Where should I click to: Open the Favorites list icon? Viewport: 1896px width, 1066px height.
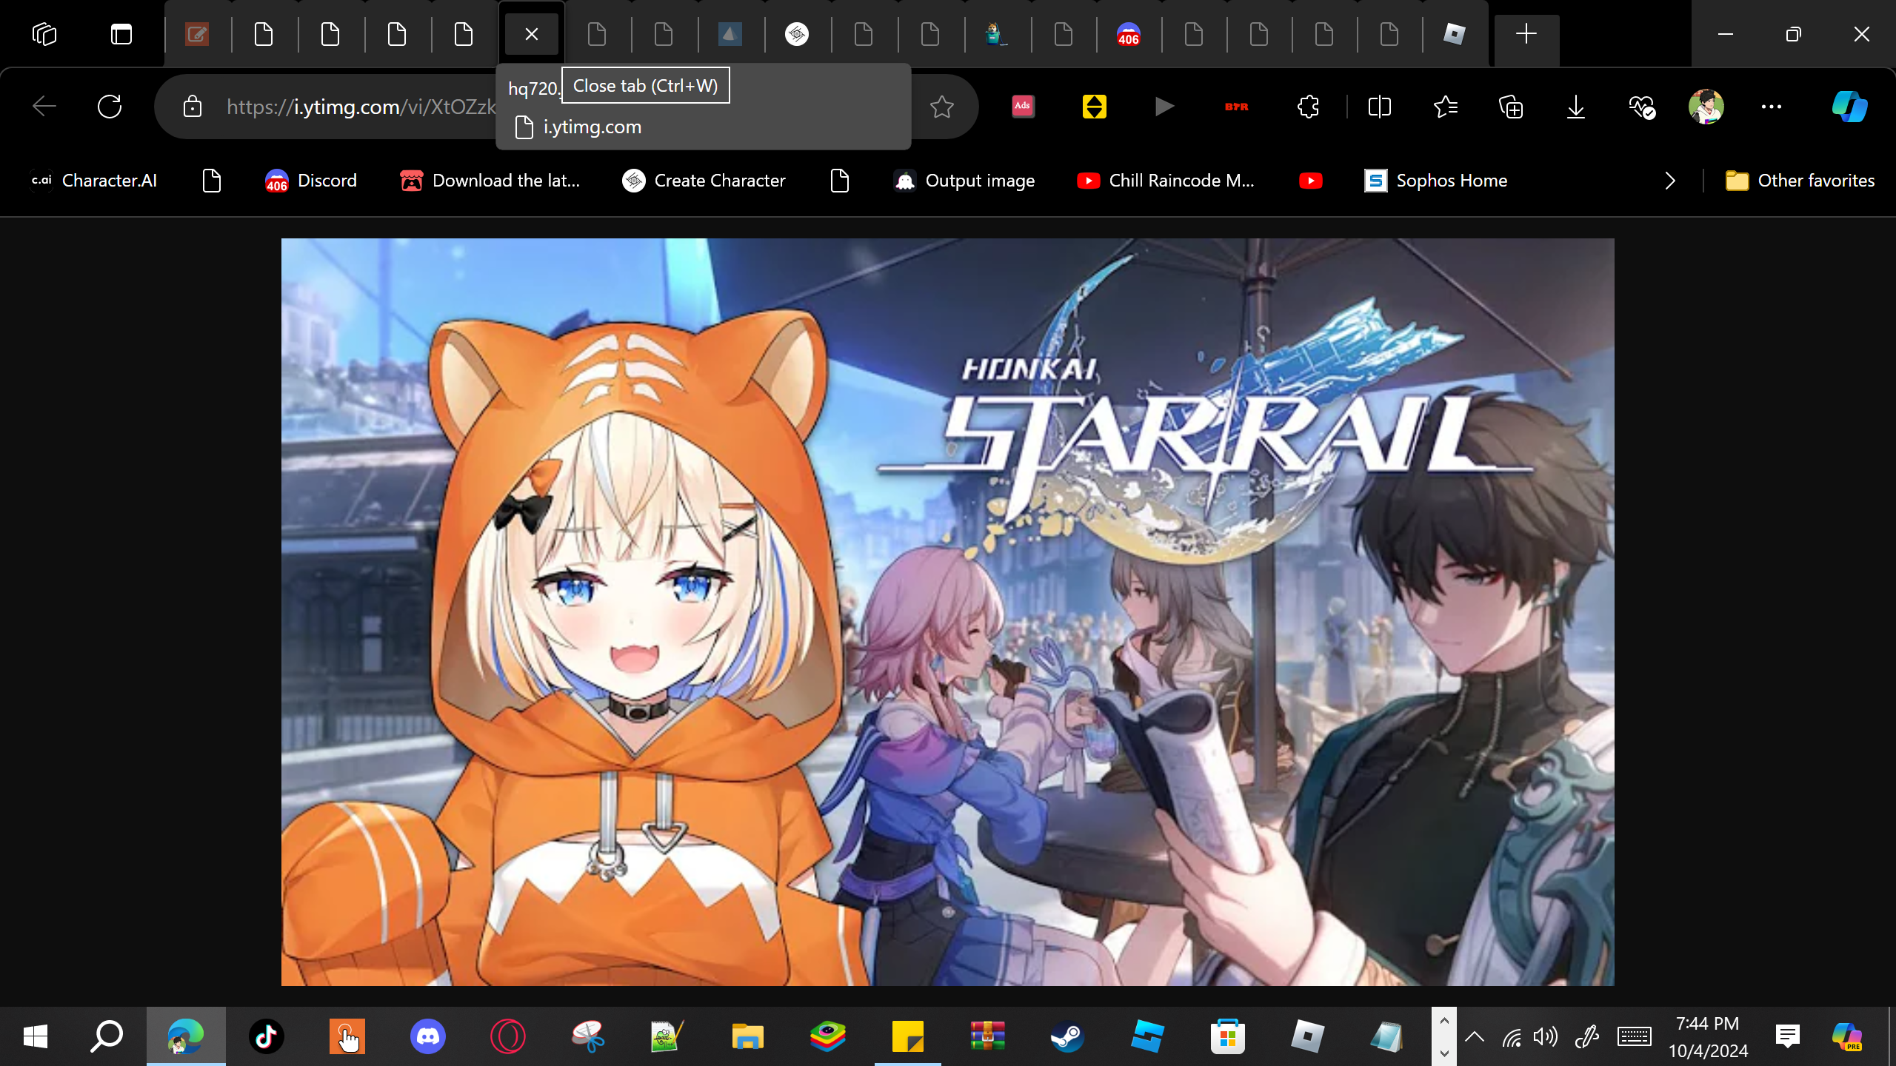click(x=1445, y=107)
